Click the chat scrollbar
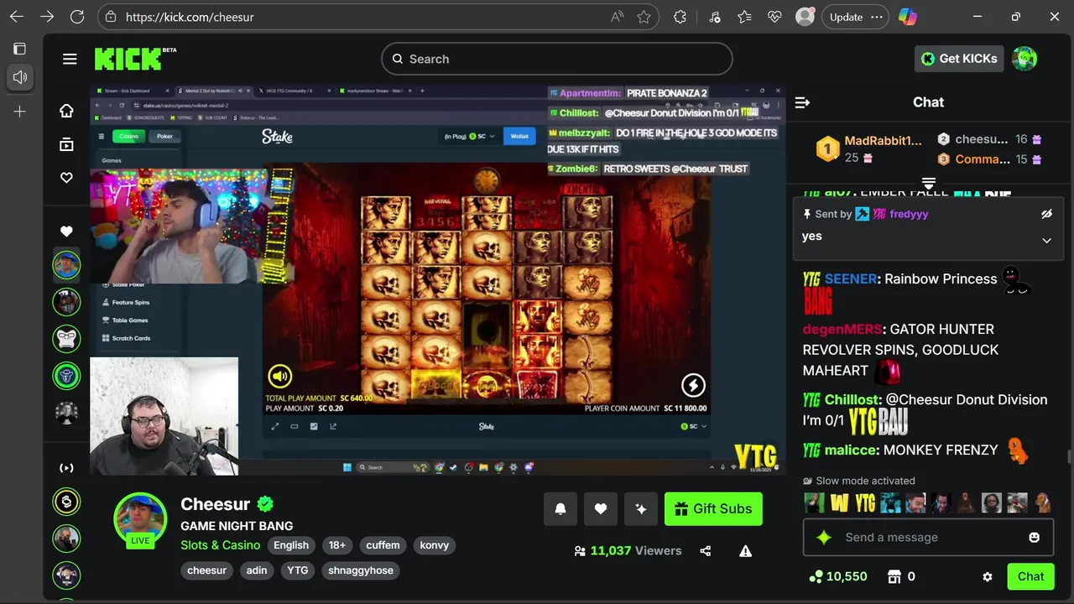The image size is (1074, 604). pos(1068,456)
